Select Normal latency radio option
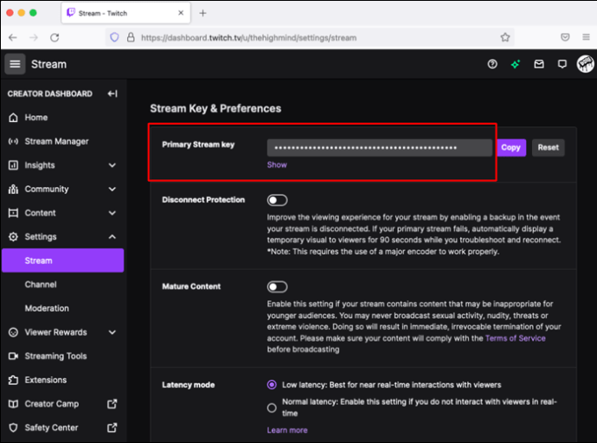Image resolution: width=597 pixels, height=443 pixels. point(272,408)
